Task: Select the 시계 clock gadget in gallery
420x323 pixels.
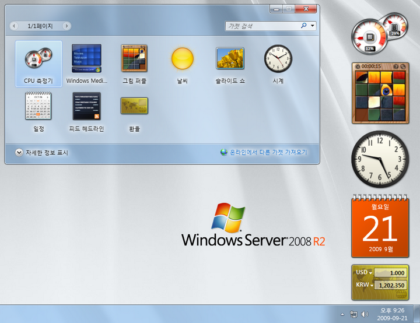Action: (278, 58)
